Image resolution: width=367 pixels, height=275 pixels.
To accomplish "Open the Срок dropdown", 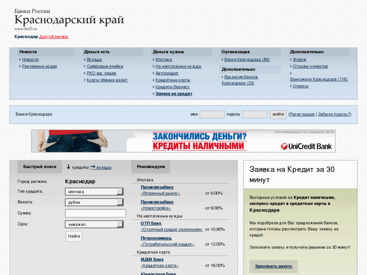I will pyautogui.click(x=94, y=225).
